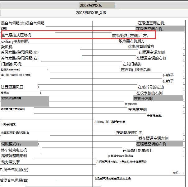
Task: Click highlighted 在树干右侧 location
Action: click(x=158, y=98)
